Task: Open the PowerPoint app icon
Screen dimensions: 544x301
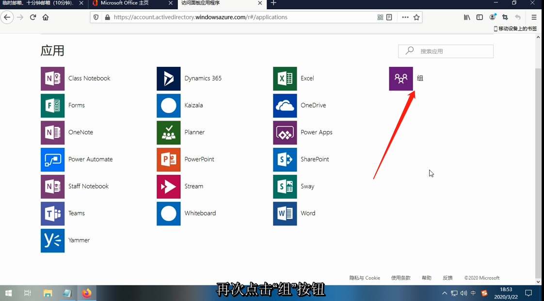Action: click(x=169, y=160)
